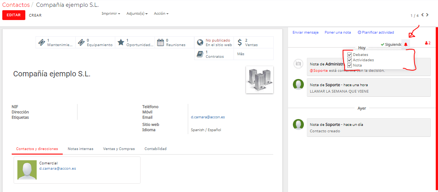
Task: Click the company building logo image
Action: click(x=260, y=80)
